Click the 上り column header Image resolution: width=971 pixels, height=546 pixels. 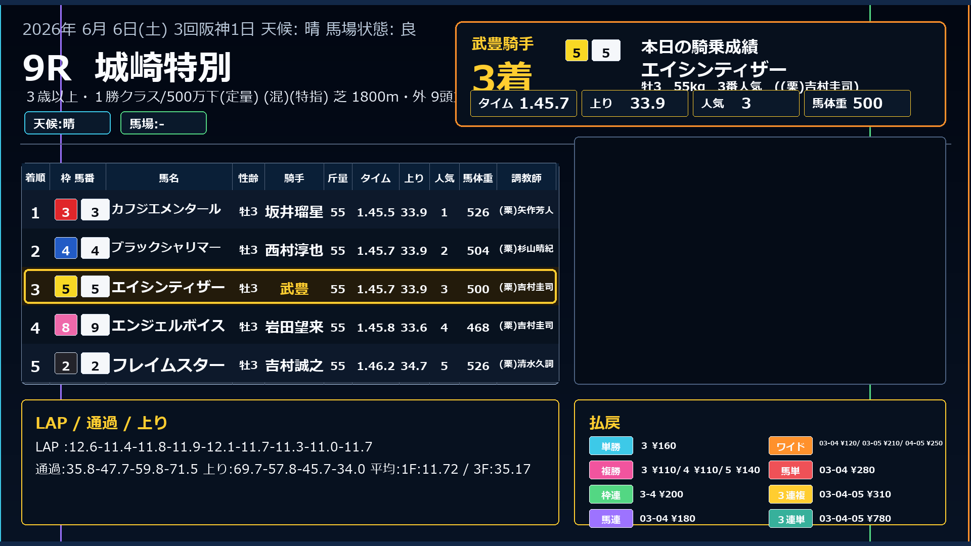pyautogui.click(x=414, y=177)
